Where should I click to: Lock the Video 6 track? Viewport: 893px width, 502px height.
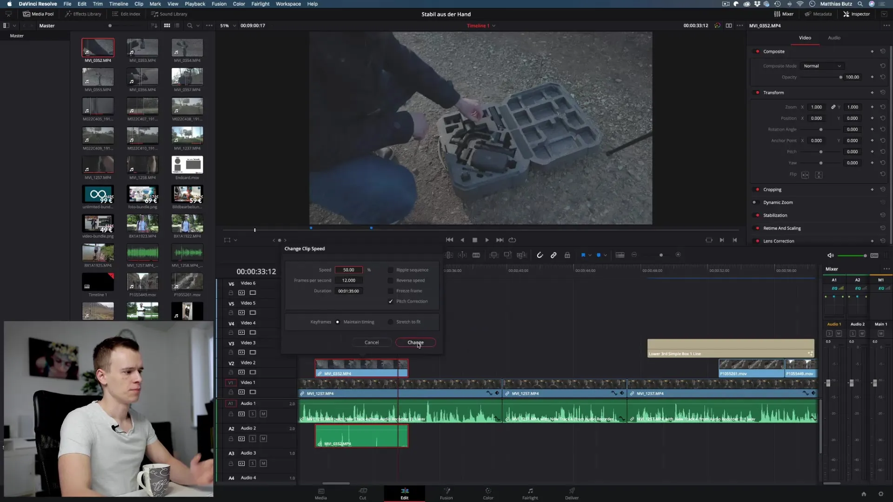[231, 293]
